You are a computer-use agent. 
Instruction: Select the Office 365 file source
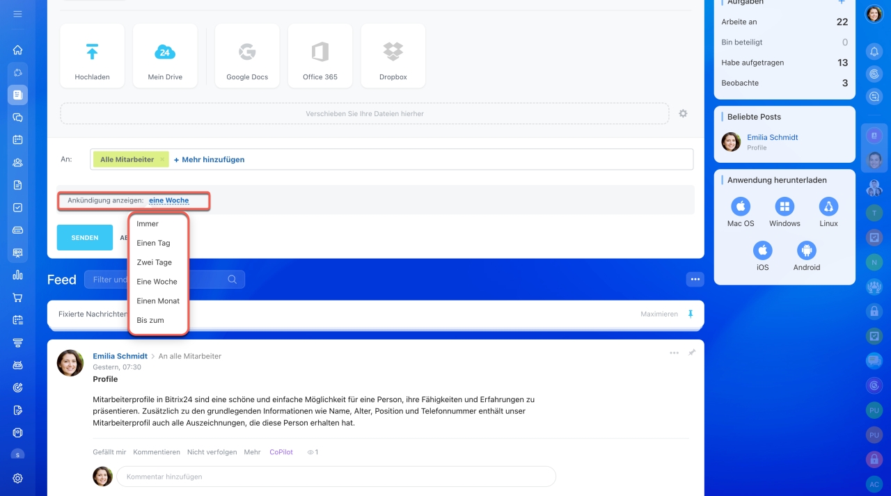click(320, 56)
